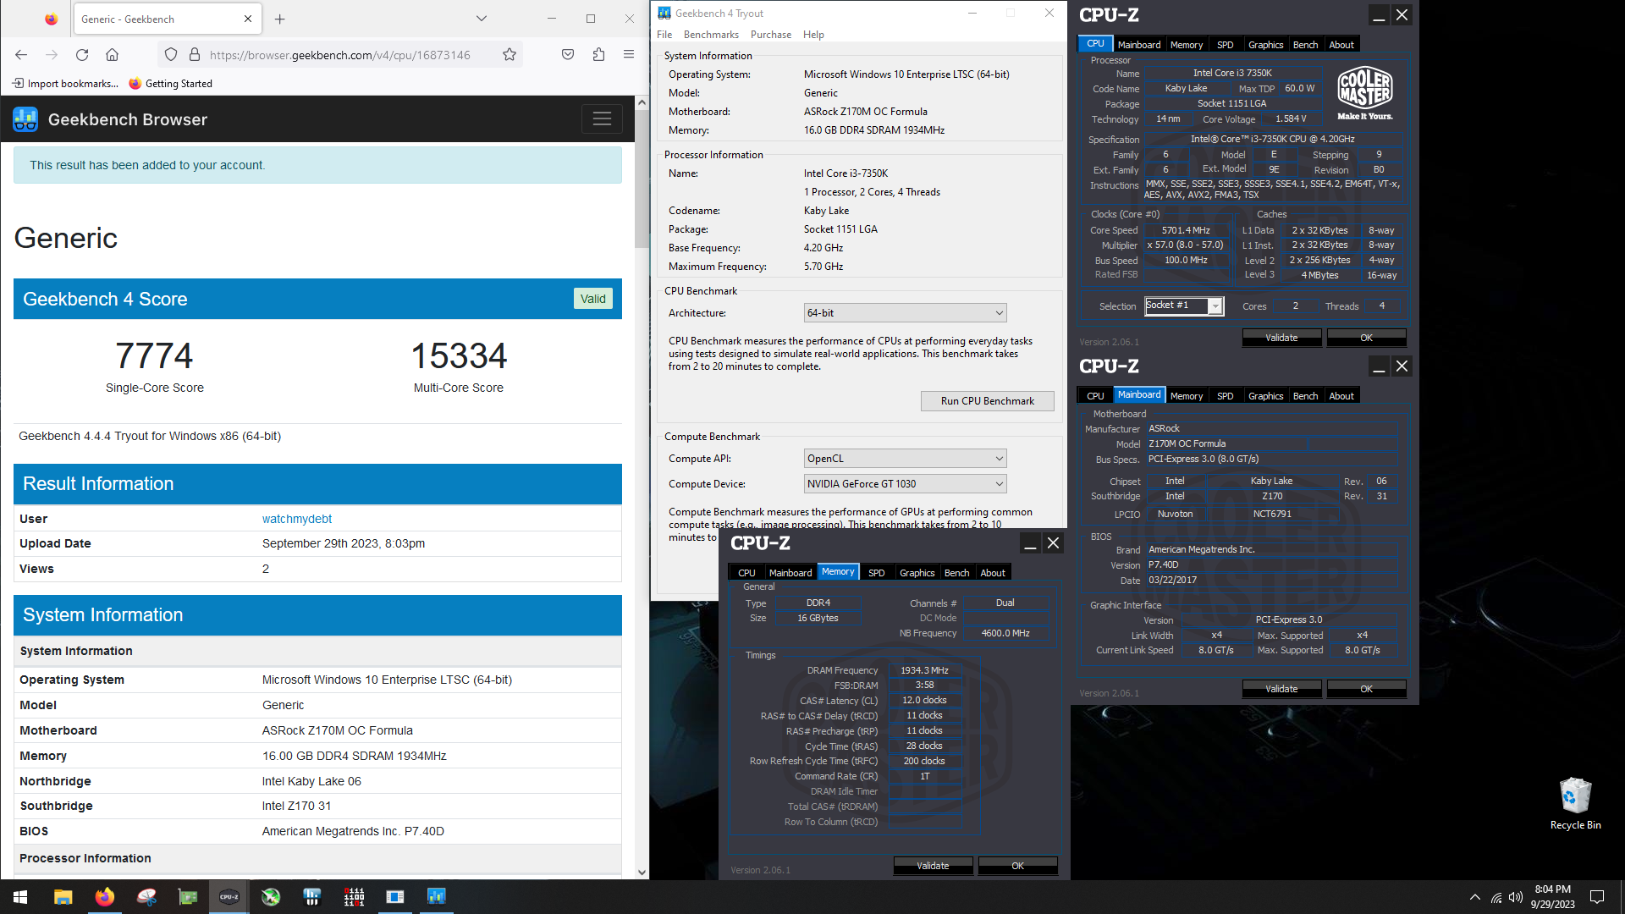Open the Compute API OpenCL dropdown
This screenshot has height=914, width=1625.
pyautogui.click(x=905, y=459)
